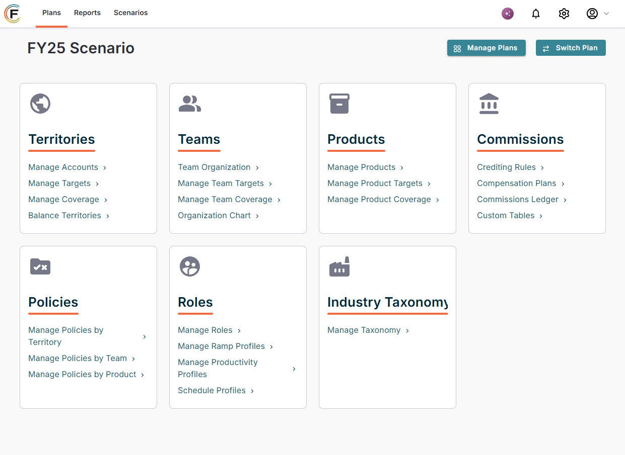This screenshot has width=625, height=455.
Task: Go to the app logo home
Action: coord(13,13)
